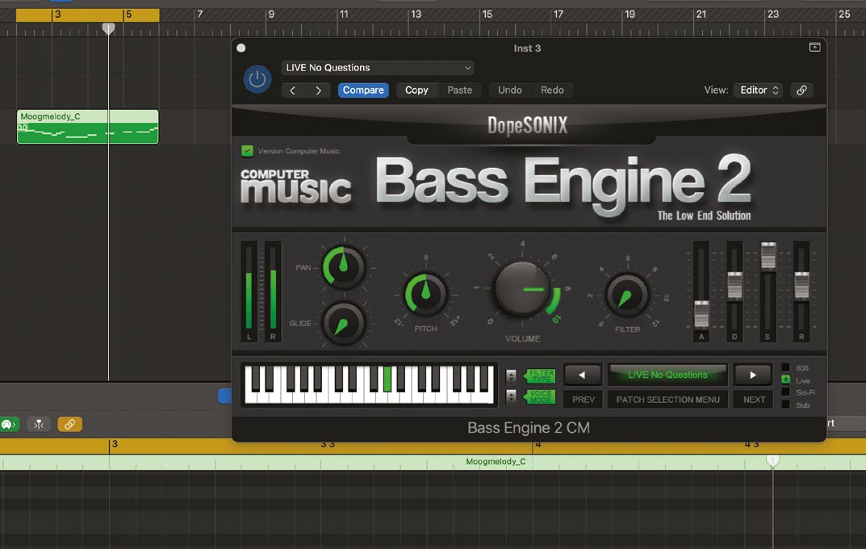The width and height of the screenshot is (866, 549).
Task: Click the playhead marker in the top ruler
Action: pos(108,28)
